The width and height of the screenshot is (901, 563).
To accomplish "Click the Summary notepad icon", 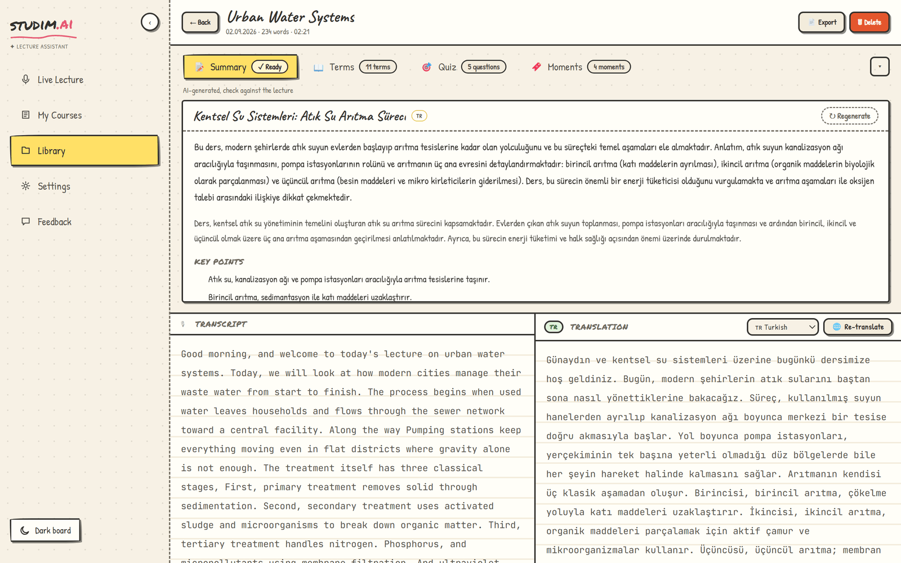I will [199, 67].
